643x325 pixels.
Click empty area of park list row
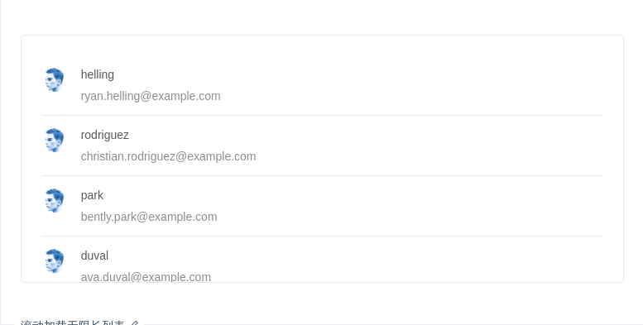[410, 206]
